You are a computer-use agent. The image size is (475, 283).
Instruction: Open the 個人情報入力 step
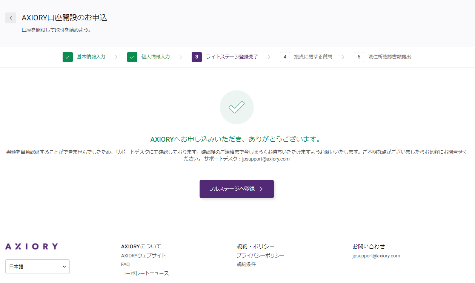point(155,57)
